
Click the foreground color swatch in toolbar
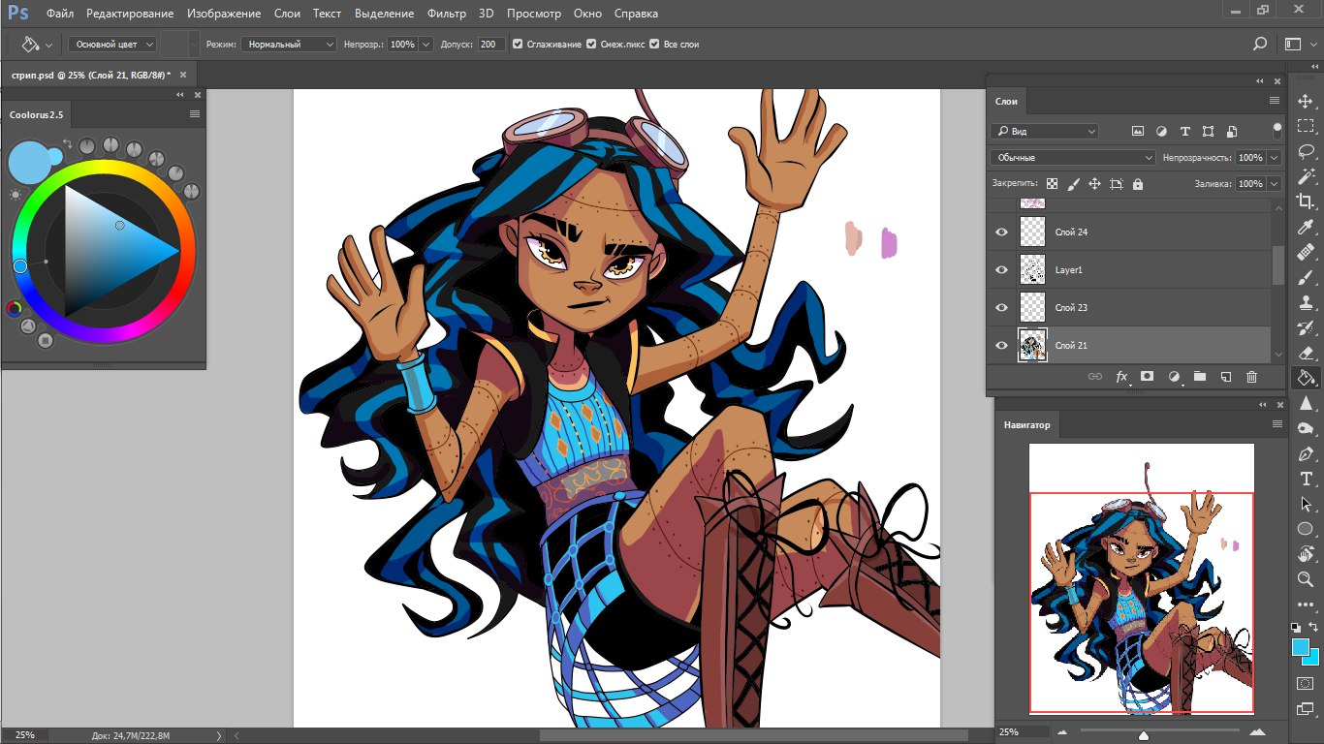click(1300, 646)
